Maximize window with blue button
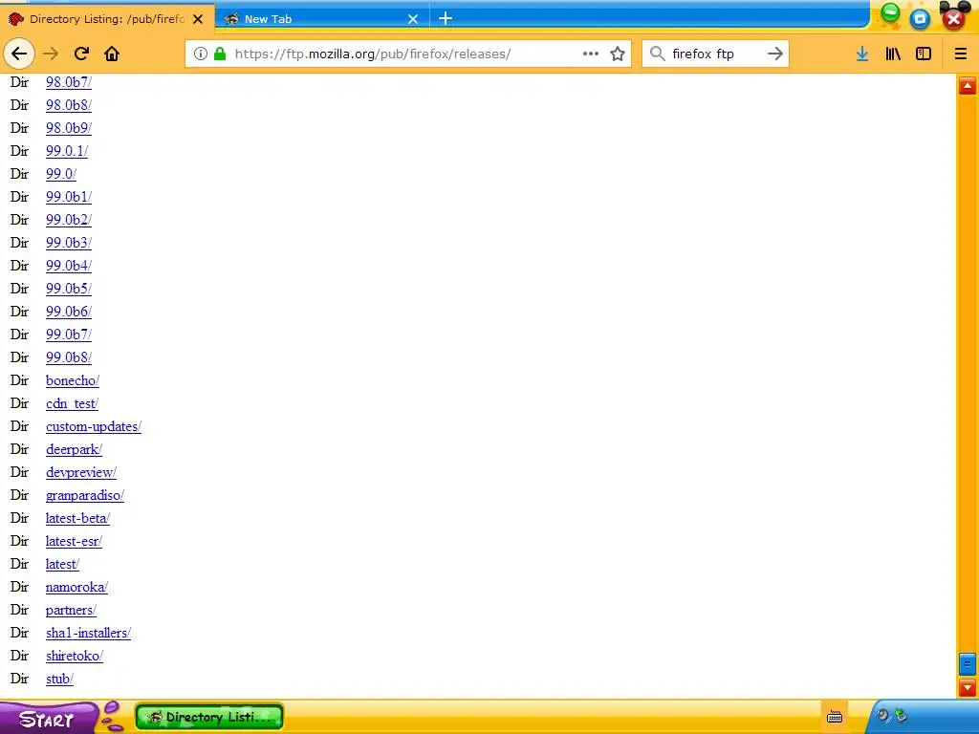The width and height of the screenshot is (979, 734). click(920, 19)
